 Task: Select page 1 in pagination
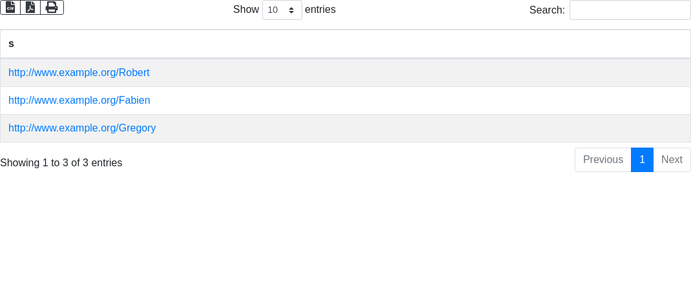(642, 160)
